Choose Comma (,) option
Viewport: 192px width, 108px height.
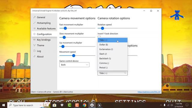(x=112, y=63)
